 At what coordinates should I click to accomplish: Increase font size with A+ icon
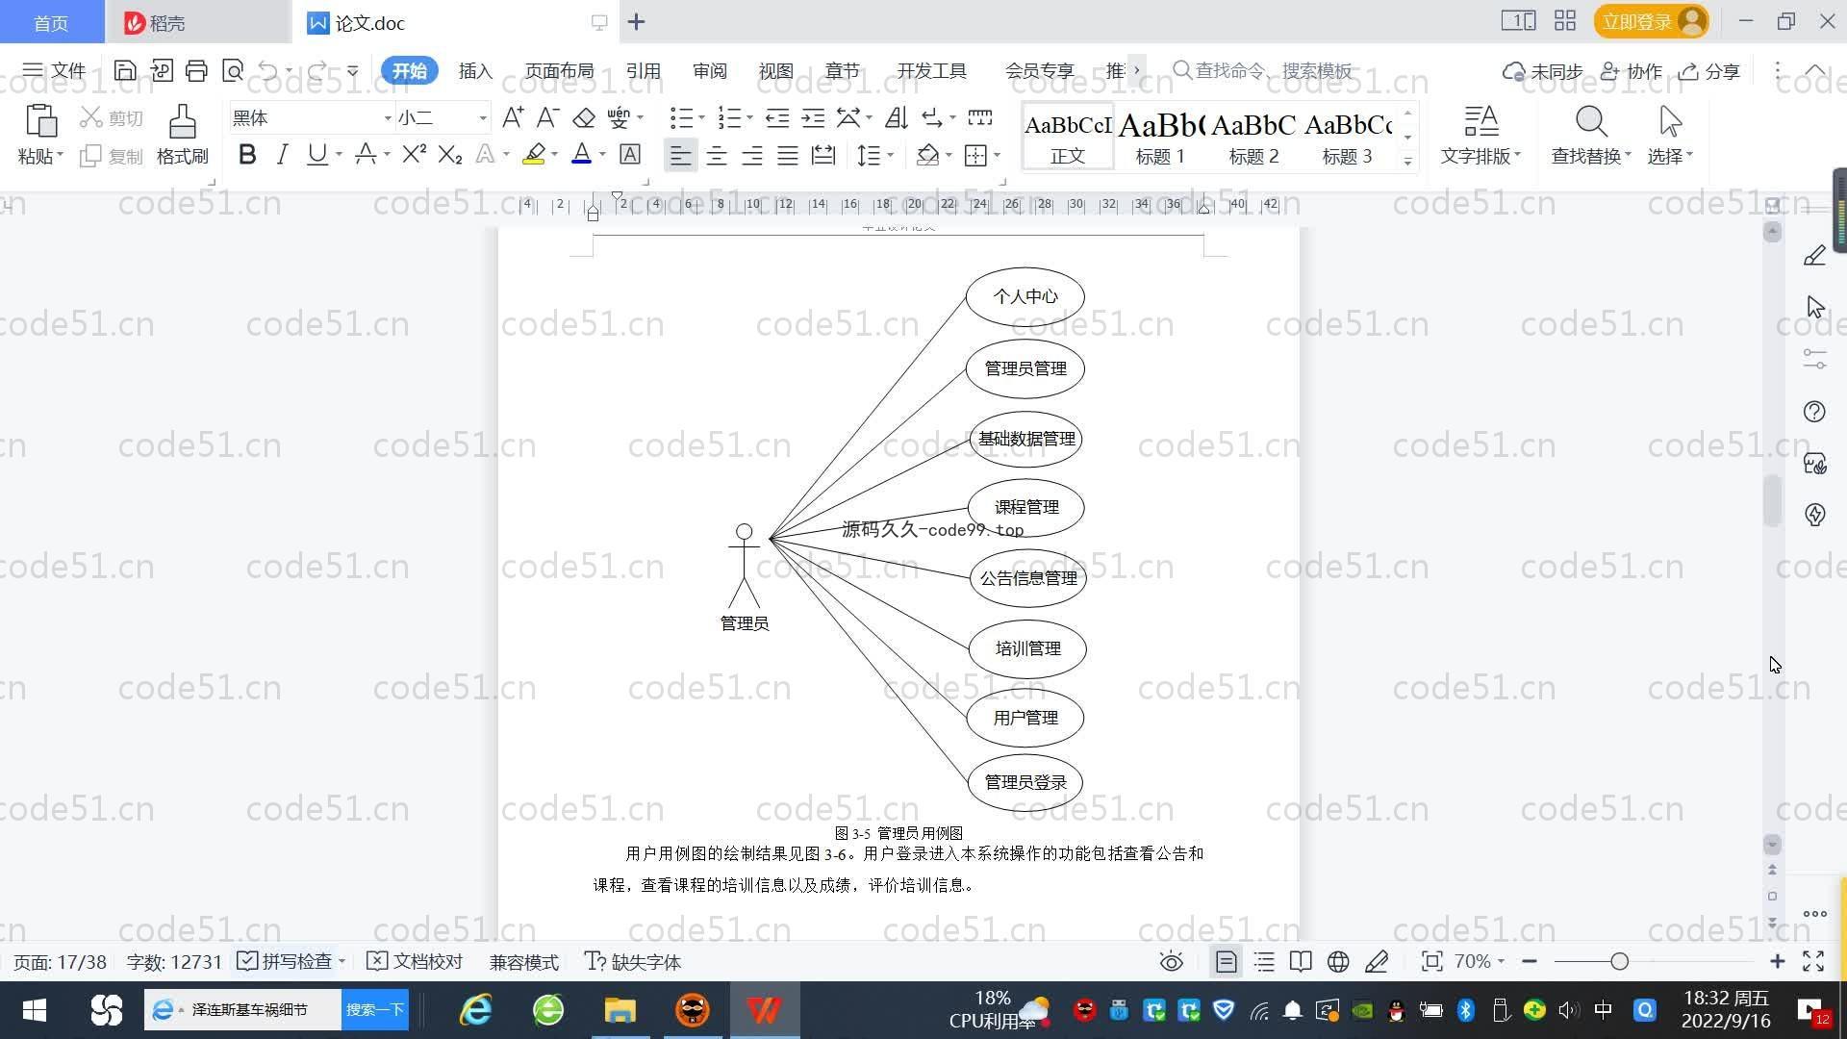(513, 117)
